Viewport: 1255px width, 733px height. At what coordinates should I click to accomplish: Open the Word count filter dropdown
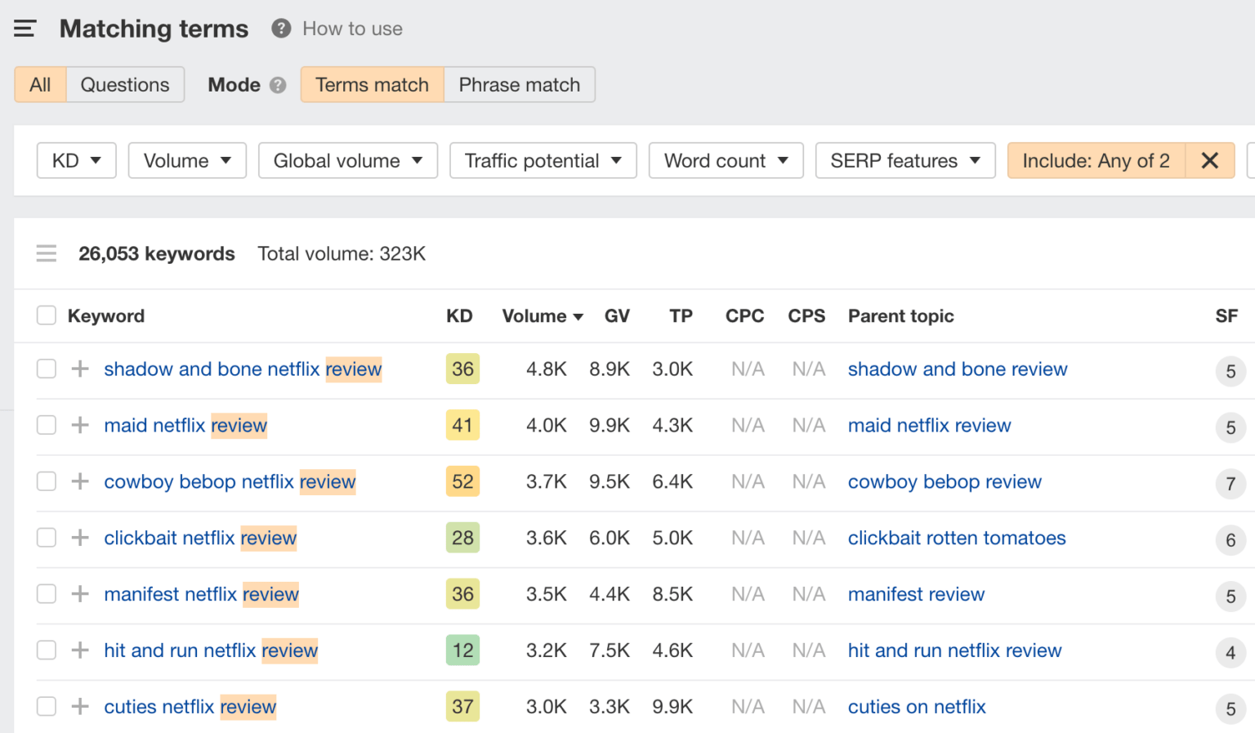pyautogui.click(x=726, y=161)
